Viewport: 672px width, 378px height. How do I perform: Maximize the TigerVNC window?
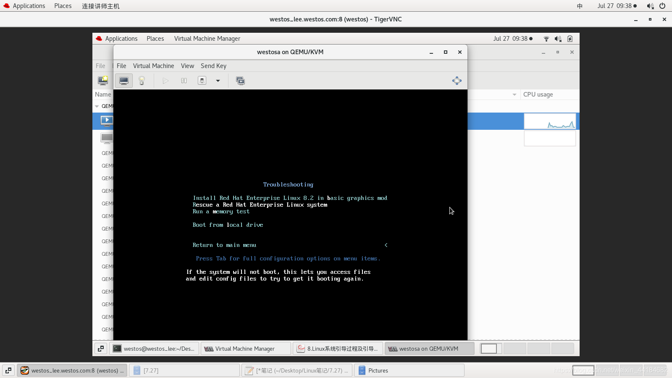650,19
